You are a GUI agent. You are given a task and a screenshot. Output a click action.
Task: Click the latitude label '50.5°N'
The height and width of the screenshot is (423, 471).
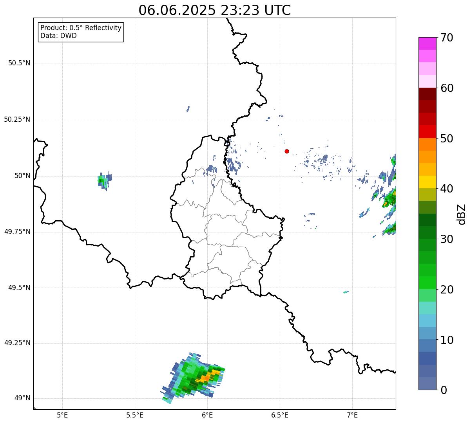19,63
